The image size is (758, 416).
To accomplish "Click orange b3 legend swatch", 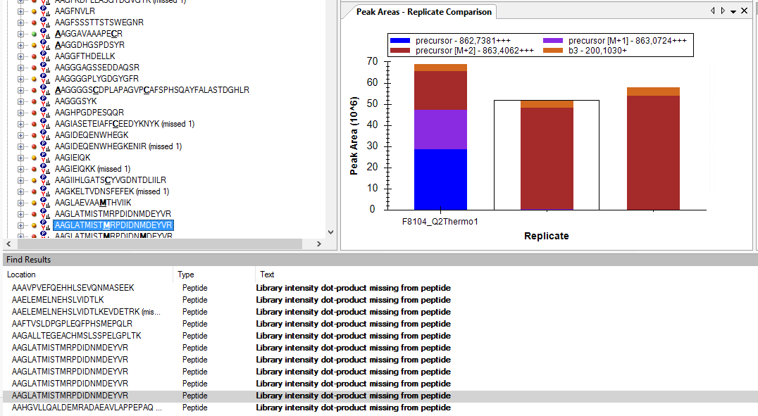I will 554,51.
